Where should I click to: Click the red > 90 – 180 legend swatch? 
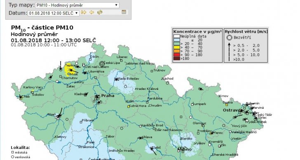tap(177, 55)
